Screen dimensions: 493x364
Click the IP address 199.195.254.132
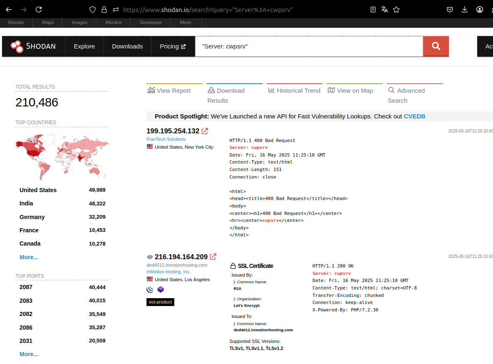pos(173,131)
